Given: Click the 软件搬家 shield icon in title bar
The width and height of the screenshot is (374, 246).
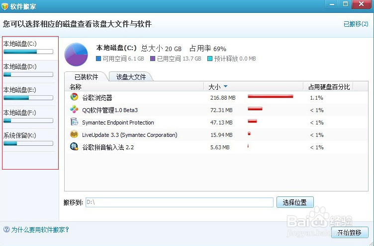Looking at the screenshot, I should tap(4, 6).
